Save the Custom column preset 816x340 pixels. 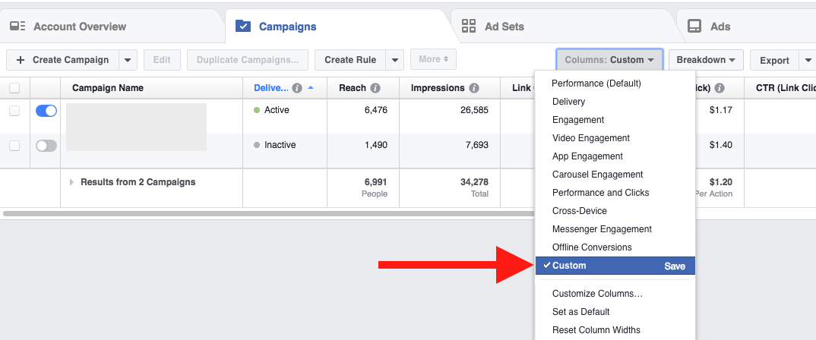point(675,266)
